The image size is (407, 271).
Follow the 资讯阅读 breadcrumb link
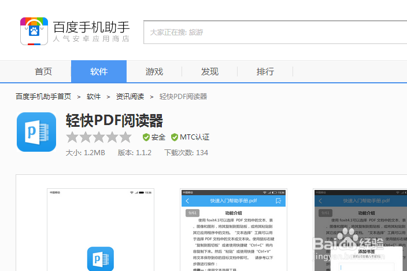(x=129, y=97)
